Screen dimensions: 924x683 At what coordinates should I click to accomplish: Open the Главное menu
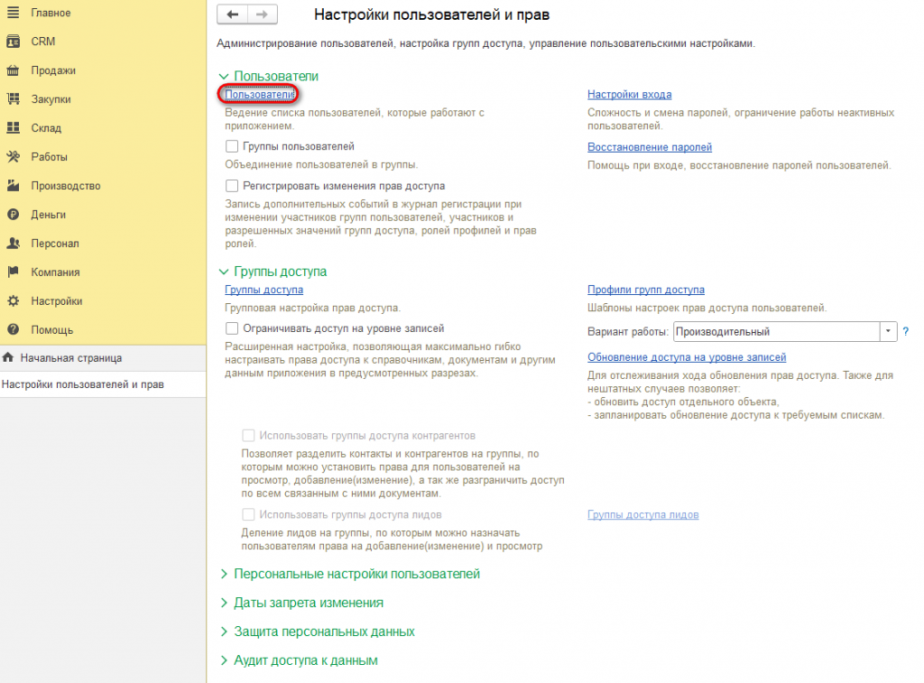point(51,13)
